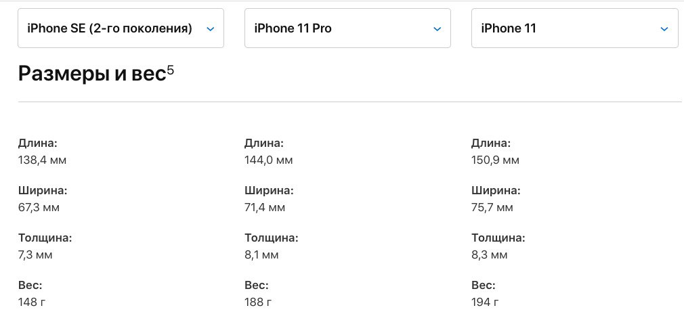
Task: Click the 67,3 мм width value
Action: coord(39,208)
